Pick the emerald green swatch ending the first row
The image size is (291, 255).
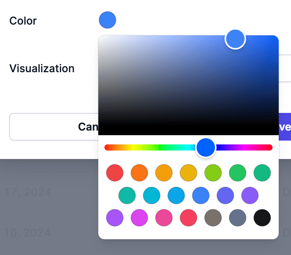(x=262, y=173)
